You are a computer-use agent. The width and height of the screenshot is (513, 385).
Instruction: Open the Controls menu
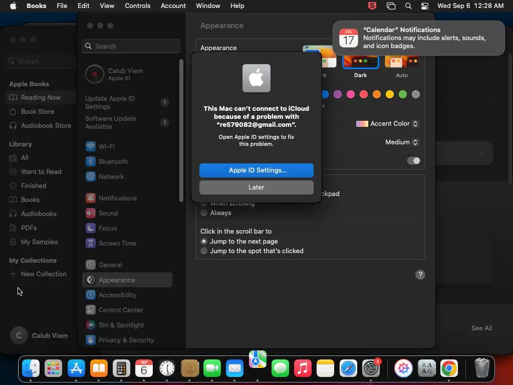(137, 6)
